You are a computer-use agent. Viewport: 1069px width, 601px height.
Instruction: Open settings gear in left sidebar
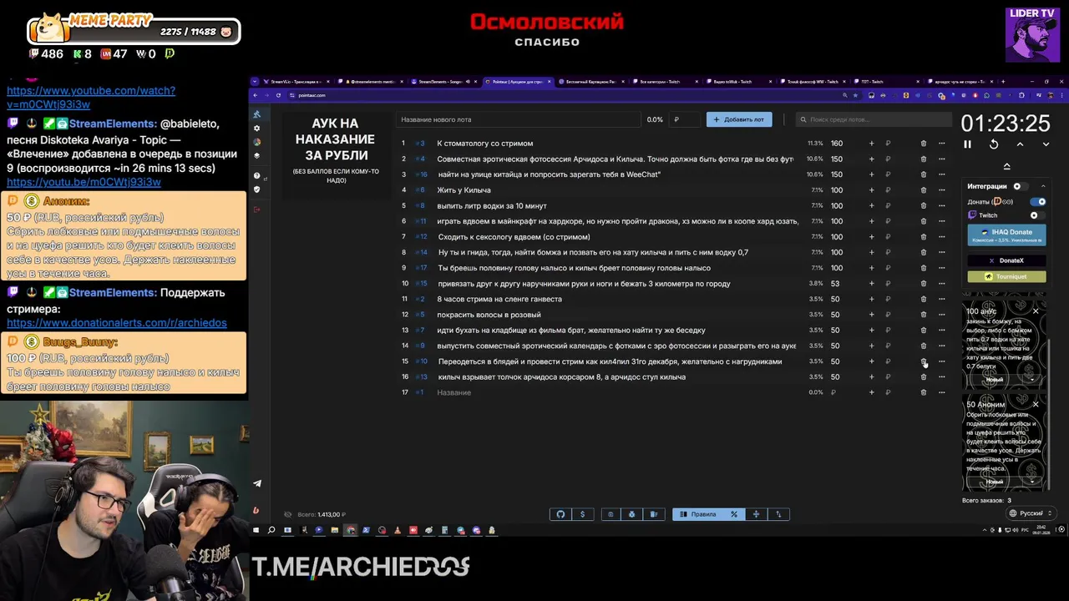click(256, 129)
